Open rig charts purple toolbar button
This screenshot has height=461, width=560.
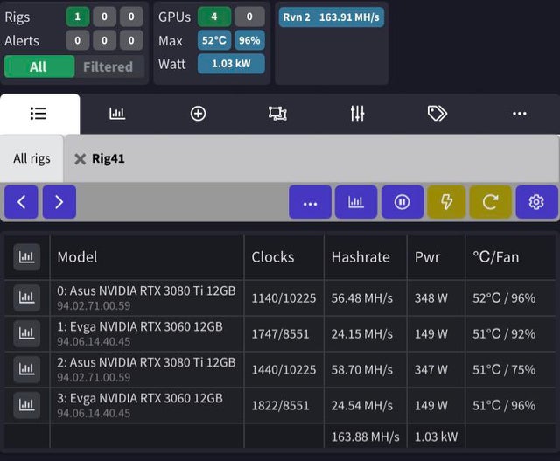click(x=356, y=202)
